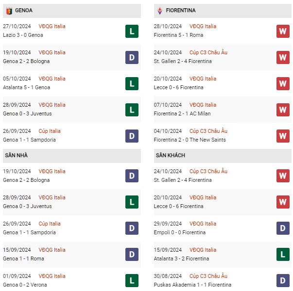The height and width of the screenshot is (291, 293).
Task: Click the W badge for Fiorentina 2-1 AC Milan
Action: pos(283,110)
